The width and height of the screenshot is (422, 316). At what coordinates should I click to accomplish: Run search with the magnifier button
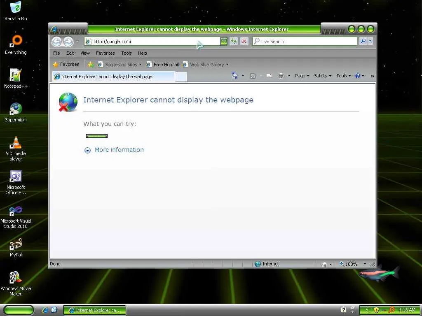(363, 42)
